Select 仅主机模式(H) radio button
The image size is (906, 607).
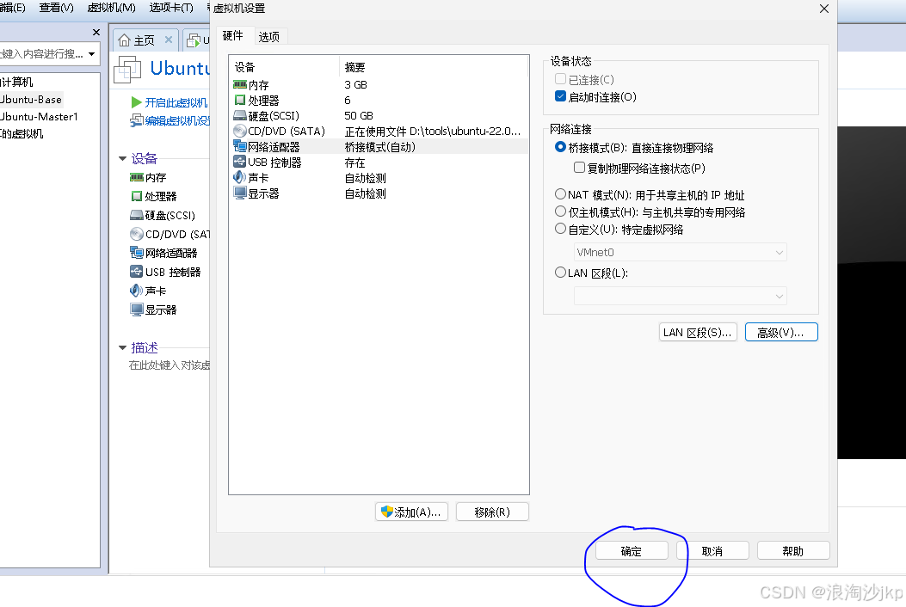[x=560, y=212]
